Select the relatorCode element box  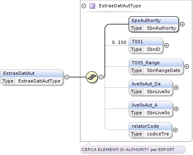150,130
